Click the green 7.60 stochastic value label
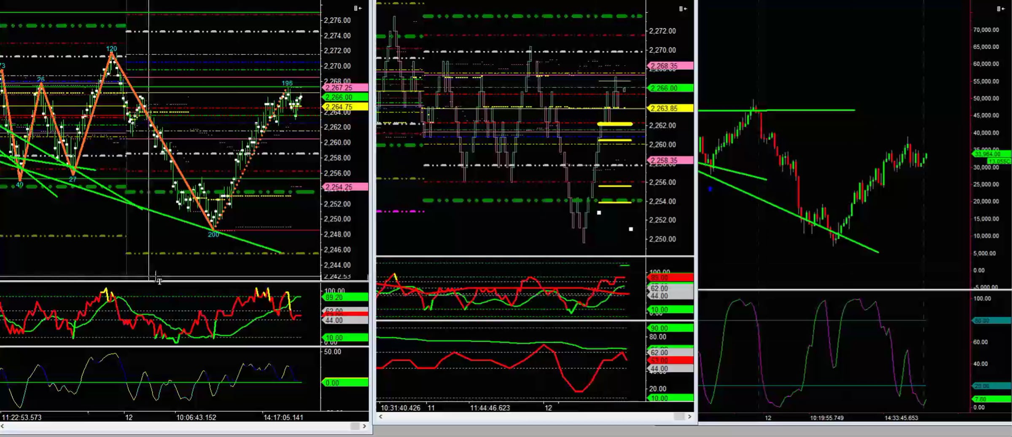Image resolution: width=1012 pixels, height=437 pixels. click(991, 399)
